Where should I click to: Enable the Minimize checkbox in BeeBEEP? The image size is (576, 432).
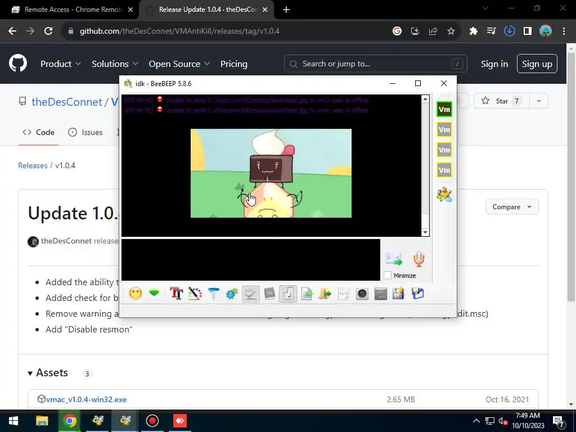388,275
